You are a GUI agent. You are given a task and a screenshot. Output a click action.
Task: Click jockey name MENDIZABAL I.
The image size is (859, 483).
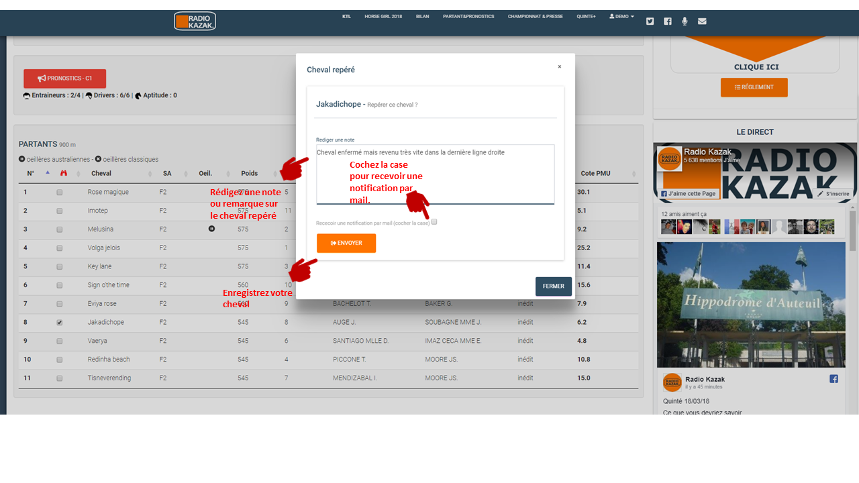(x=355, y=378)
